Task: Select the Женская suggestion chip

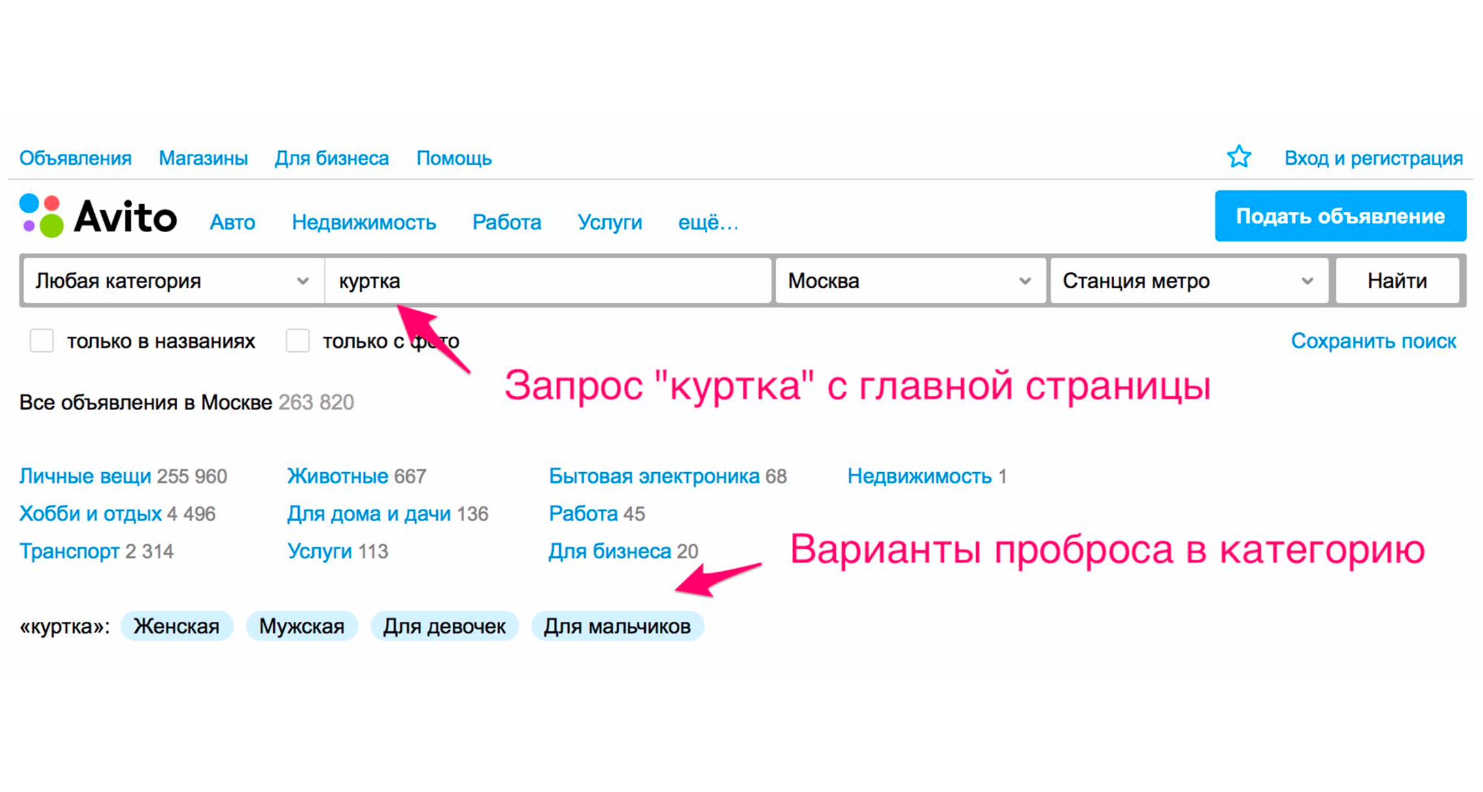Action: [177, 626]
